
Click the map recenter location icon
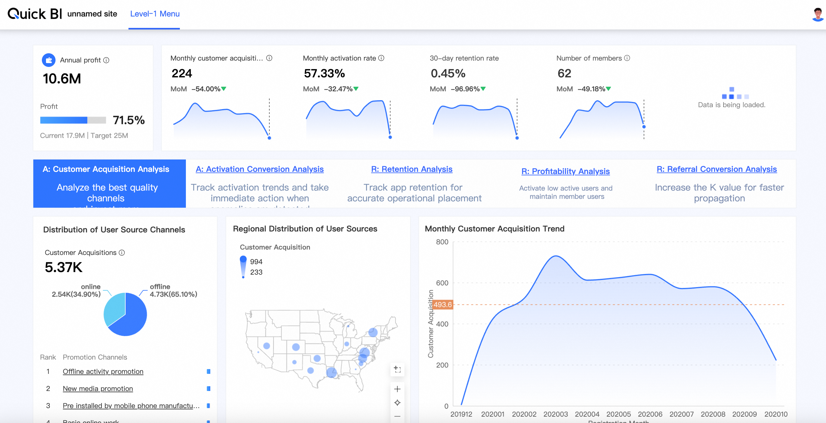point(397,402)
